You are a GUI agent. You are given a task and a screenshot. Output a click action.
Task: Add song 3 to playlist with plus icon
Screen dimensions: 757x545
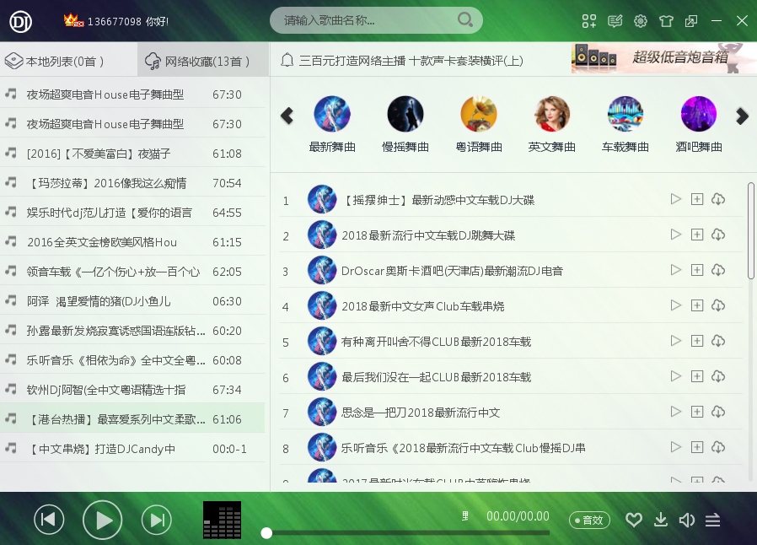click(x=697, y=270)
